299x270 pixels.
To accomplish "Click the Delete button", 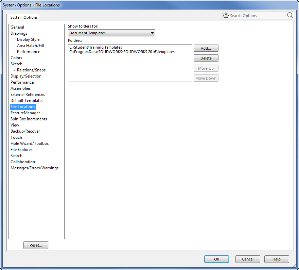I will [206, 58].
